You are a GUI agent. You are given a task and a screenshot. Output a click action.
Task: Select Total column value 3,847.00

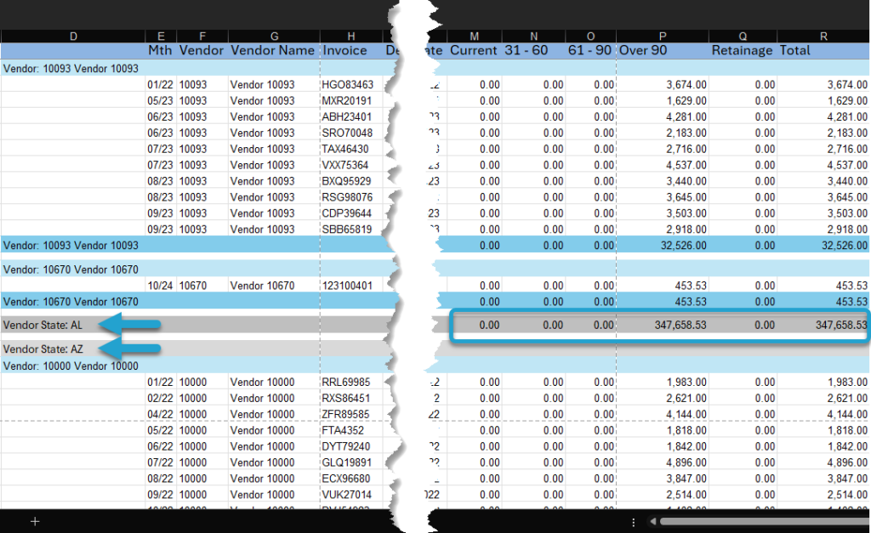(823, 479)
